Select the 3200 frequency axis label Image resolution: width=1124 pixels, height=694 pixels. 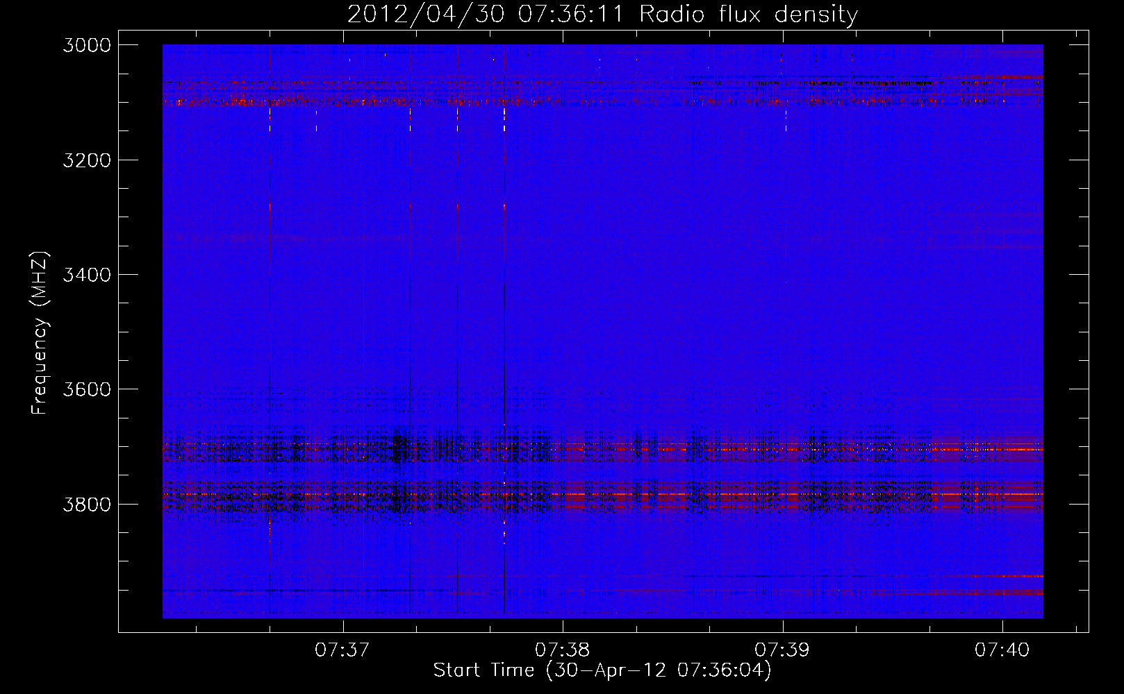[87, 160]
